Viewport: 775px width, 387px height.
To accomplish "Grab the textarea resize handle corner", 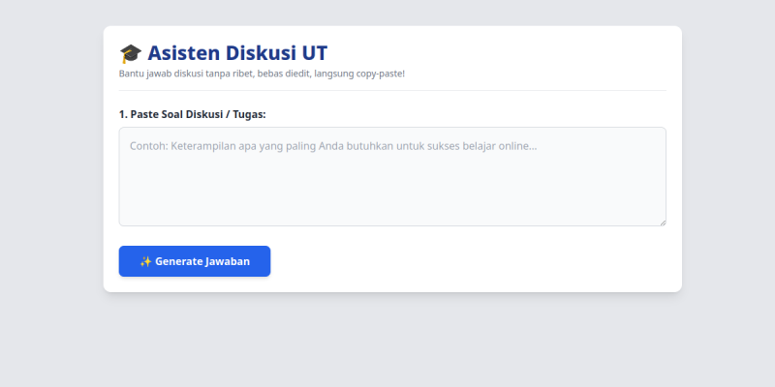I will 663,223.
